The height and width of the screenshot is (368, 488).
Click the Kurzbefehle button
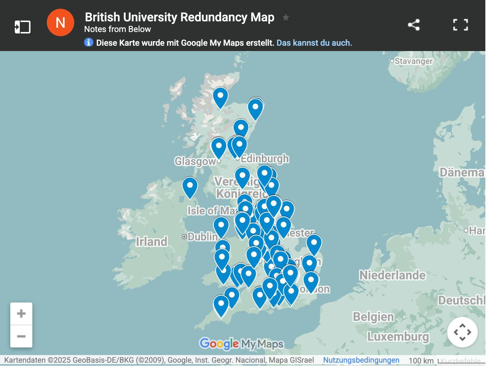pos(461,361)
